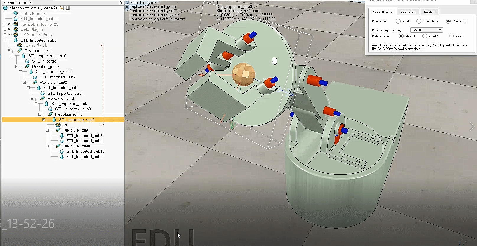Image resolution: width=477 pixels, height=246 pixels.
Task: Click the shape icon of STL_Imported_sub10
Action: 24,56
